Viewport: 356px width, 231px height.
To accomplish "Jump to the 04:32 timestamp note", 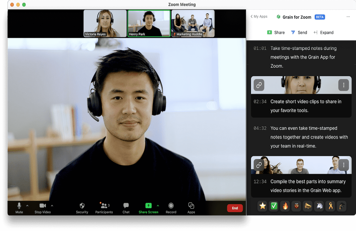I will [260, 128].
